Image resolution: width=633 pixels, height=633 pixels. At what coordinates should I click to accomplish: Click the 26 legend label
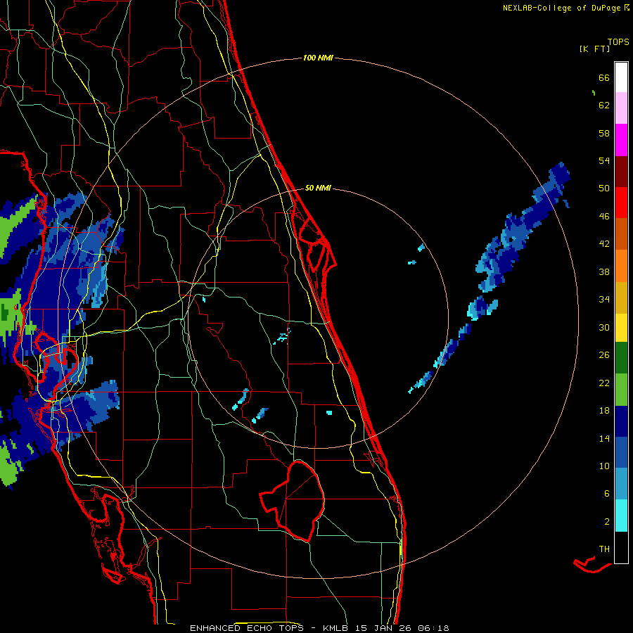click(x=604, y=355)
